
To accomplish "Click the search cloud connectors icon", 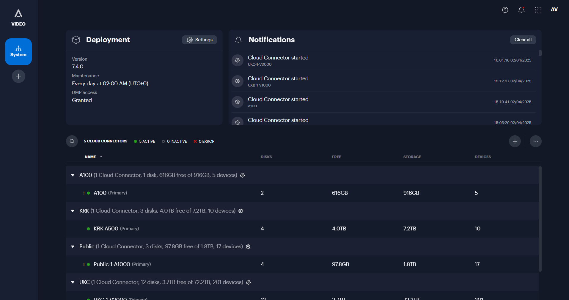I will pos(72,141).
